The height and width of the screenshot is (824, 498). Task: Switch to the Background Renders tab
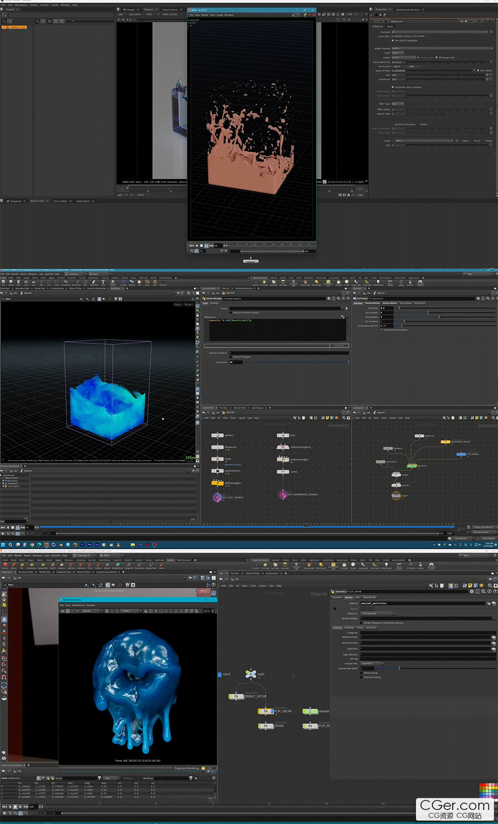(408, 10)
